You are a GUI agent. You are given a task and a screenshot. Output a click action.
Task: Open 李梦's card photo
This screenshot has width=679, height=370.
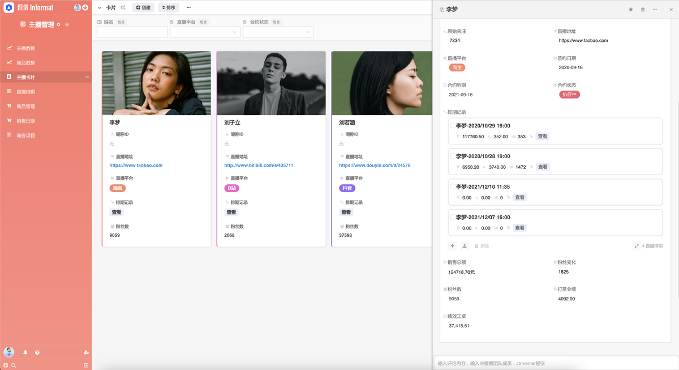(x=157, y=83)
